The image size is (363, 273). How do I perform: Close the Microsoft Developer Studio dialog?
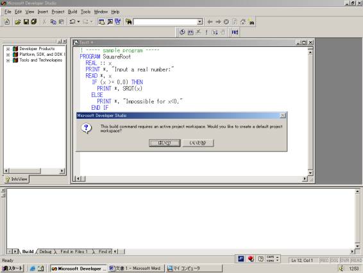283,116
